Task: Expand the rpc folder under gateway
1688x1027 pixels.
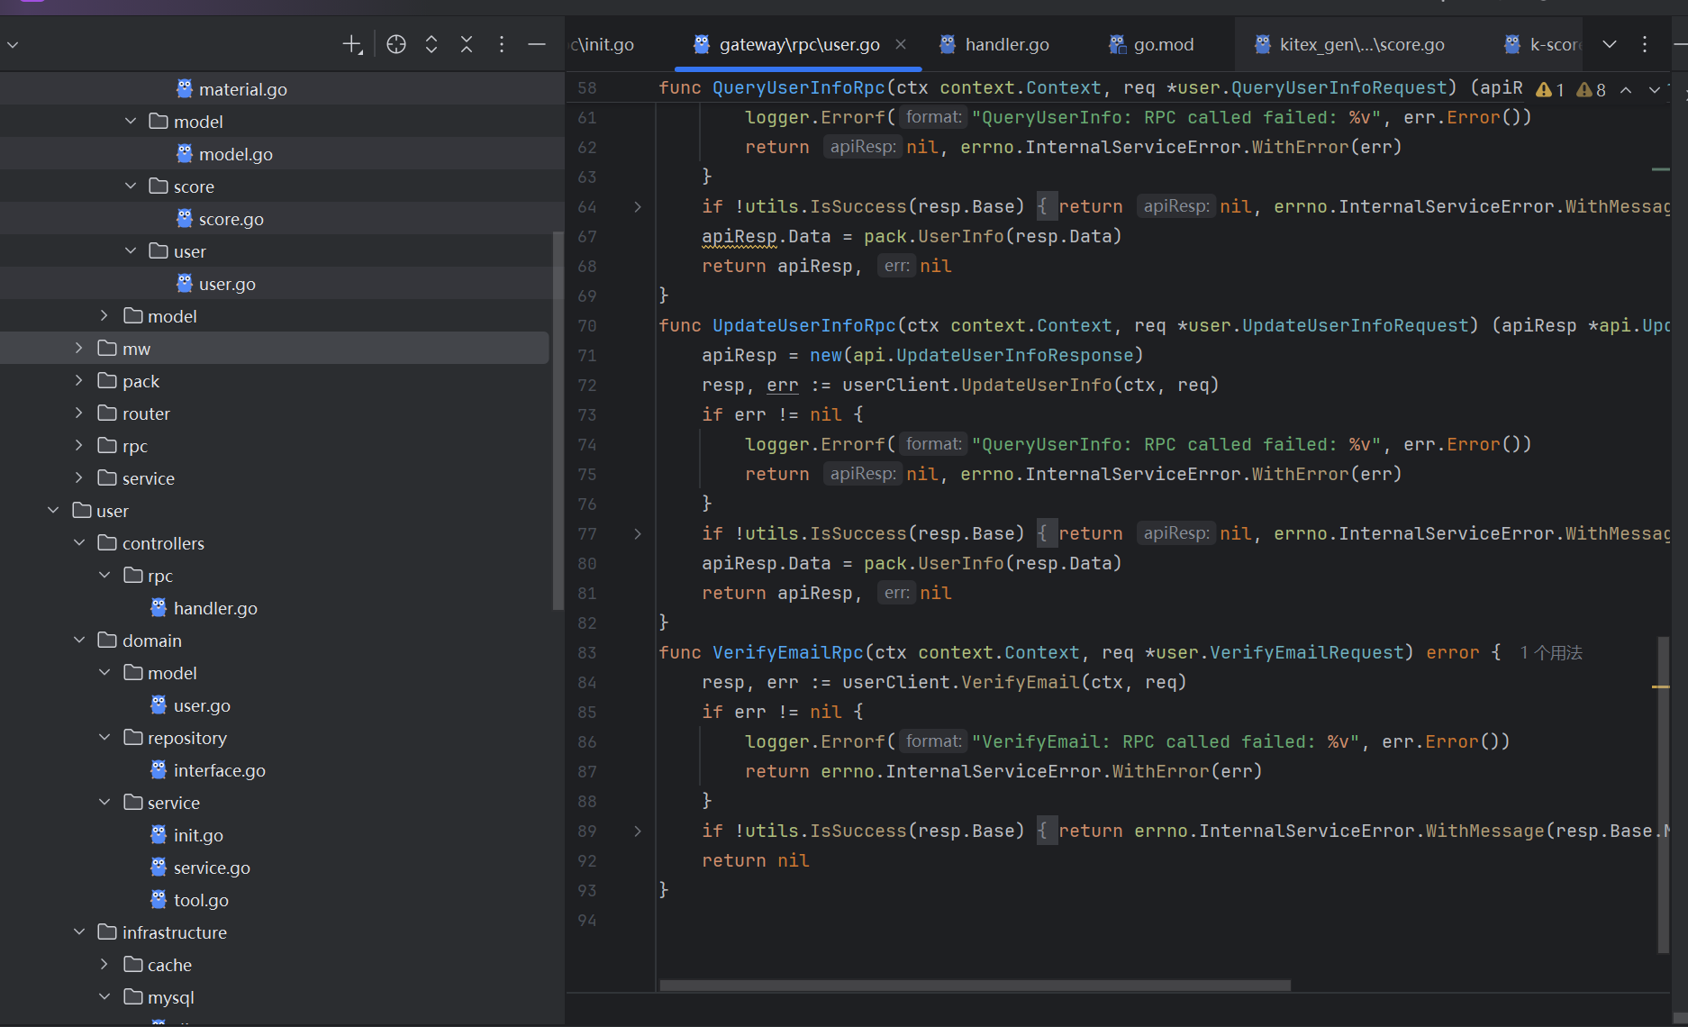Action: [79, 446]
